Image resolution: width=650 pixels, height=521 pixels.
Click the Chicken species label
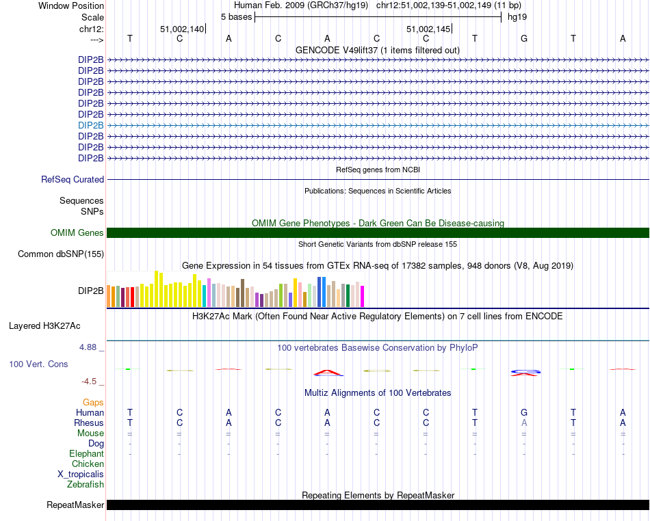[88, 464]
